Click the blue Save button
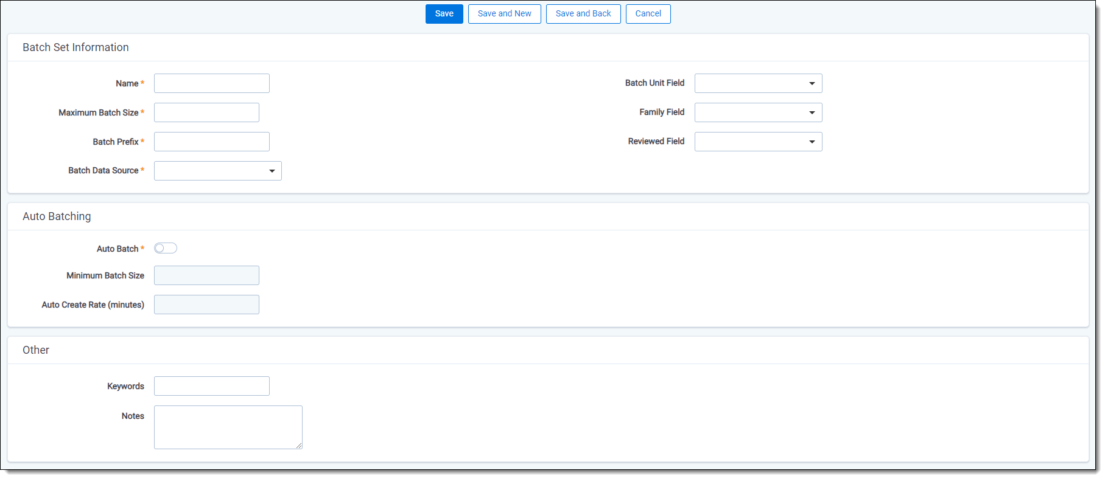Screen dimensions: 1105x479 [x=444, y=14]
